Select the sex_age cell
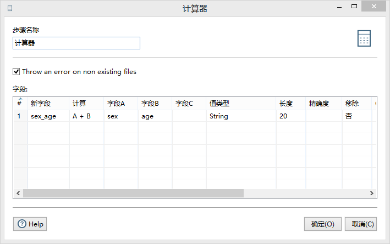 [x=48, y=116]
